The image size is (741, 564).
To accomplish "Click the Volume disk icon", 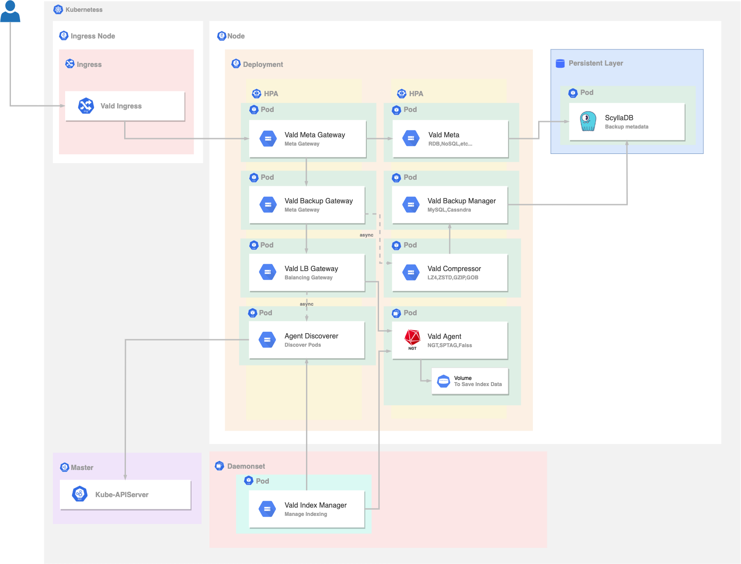I will click(443, 381).
